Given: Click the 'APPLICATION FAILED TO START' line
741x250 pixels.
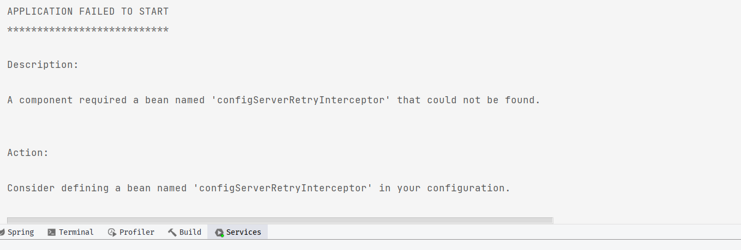Looking at the screenshot, I should pyautogui.click(x=88, y=11).
